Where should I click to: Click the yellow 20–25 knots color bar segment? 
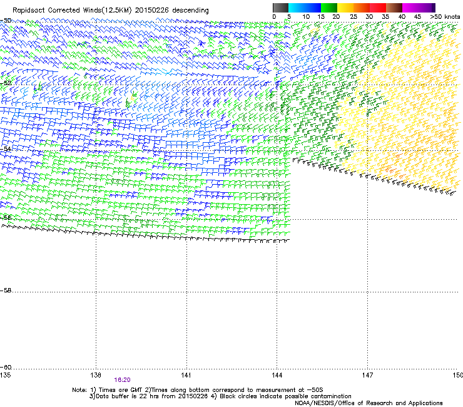(345, 8)
